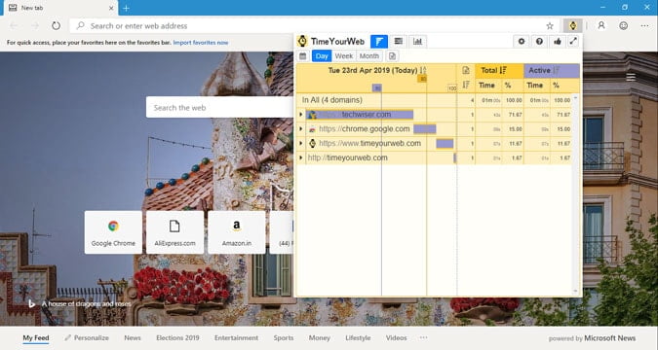Image resolution: width=658 pixels, height=350 pixels.
Task: Add page to favorites star icon
Action: 550,26
